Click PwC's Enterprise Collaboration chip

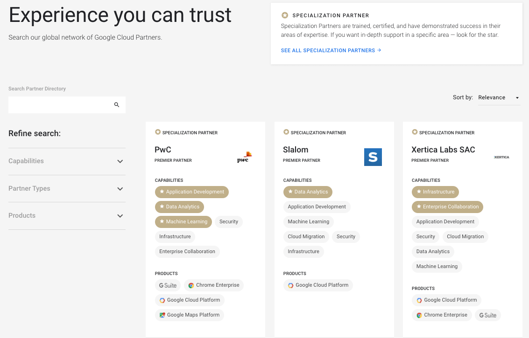187,251
